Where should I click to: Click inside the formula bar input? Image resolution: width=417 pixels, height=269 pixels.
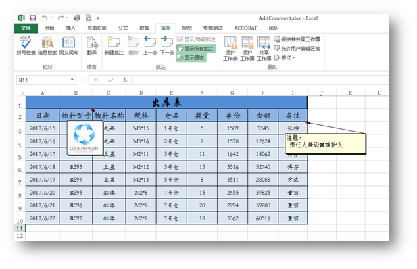coord(261,80)
